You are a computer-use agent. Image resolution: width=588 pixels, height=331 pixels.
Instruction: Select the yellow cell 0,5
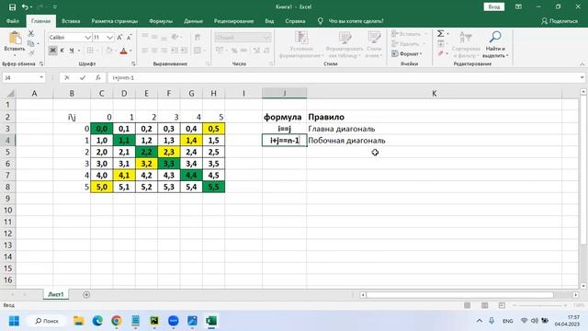tap(214, 129)
